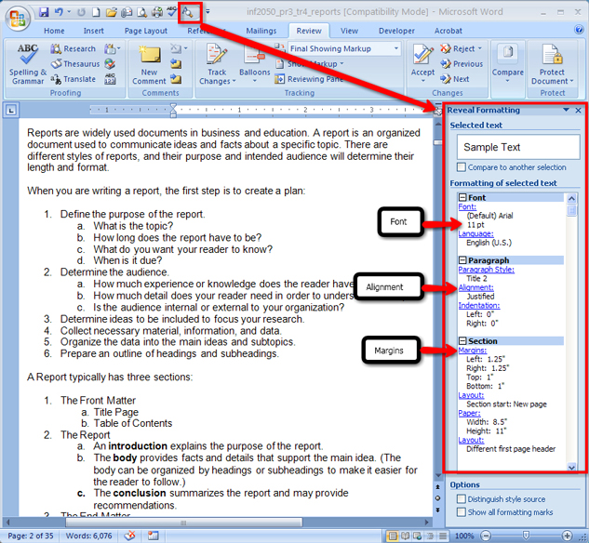
Task: Click the Zoom In plus button
Action: [x=567, y=536]
